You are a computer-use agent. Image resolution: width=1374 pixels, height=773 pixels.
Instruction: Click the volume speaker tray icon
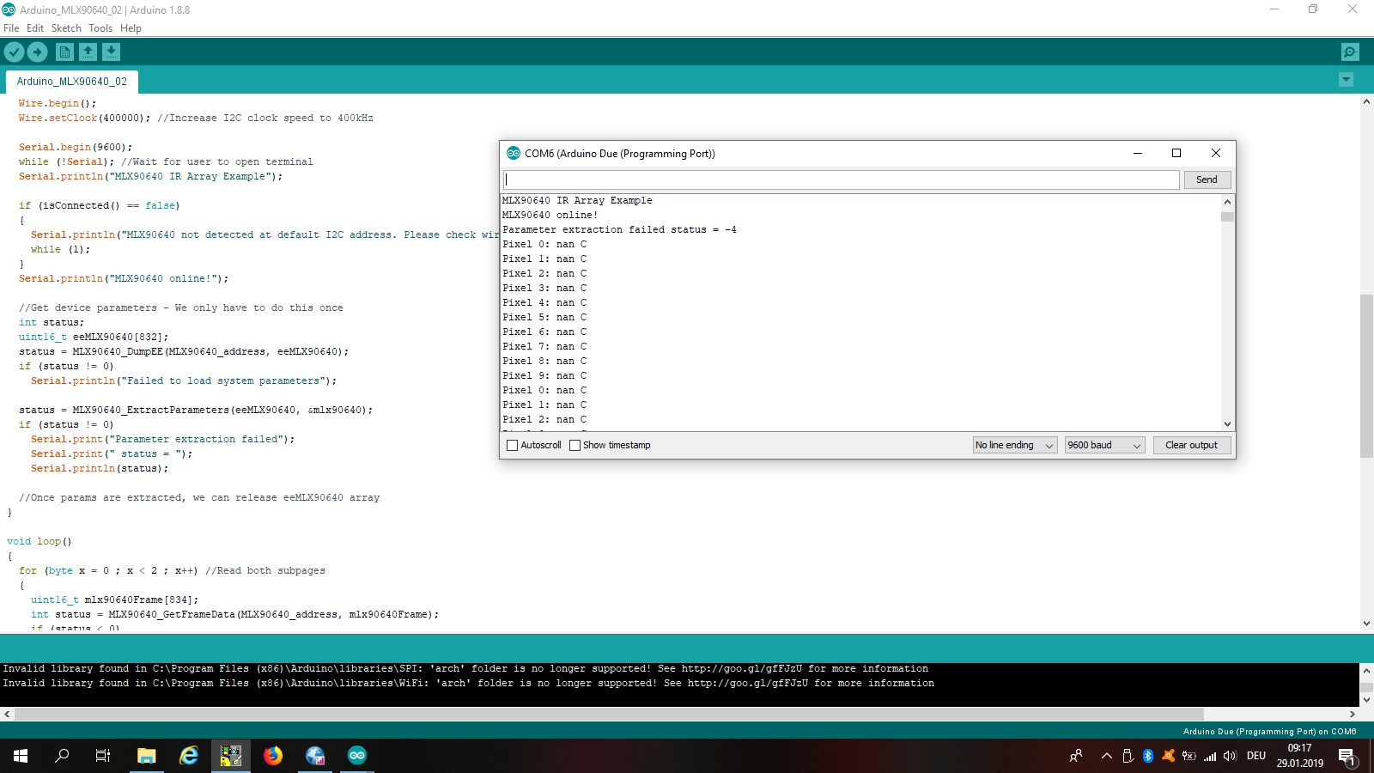pos(1230,756)
